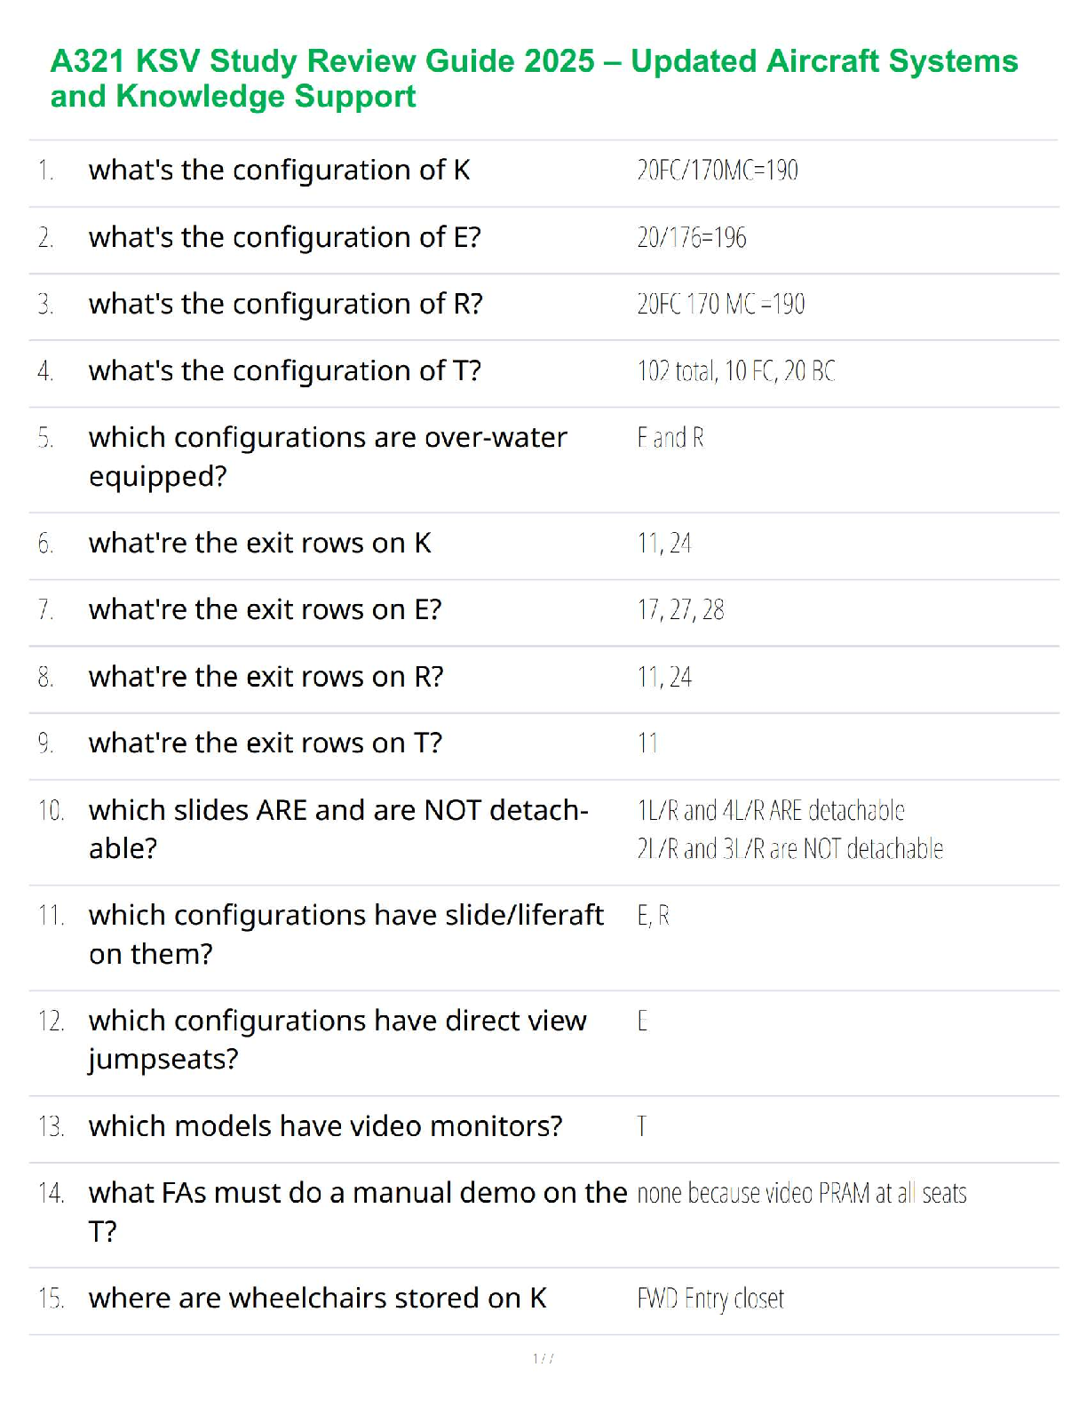This screenshot has width=1087, height=1407.
Task: Click question "which models have video monitors?"
Action: click(325, 1125)
